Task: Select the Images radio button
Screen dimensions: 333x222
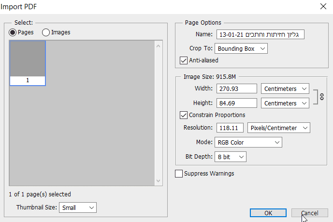Action: tap(46, 32)
